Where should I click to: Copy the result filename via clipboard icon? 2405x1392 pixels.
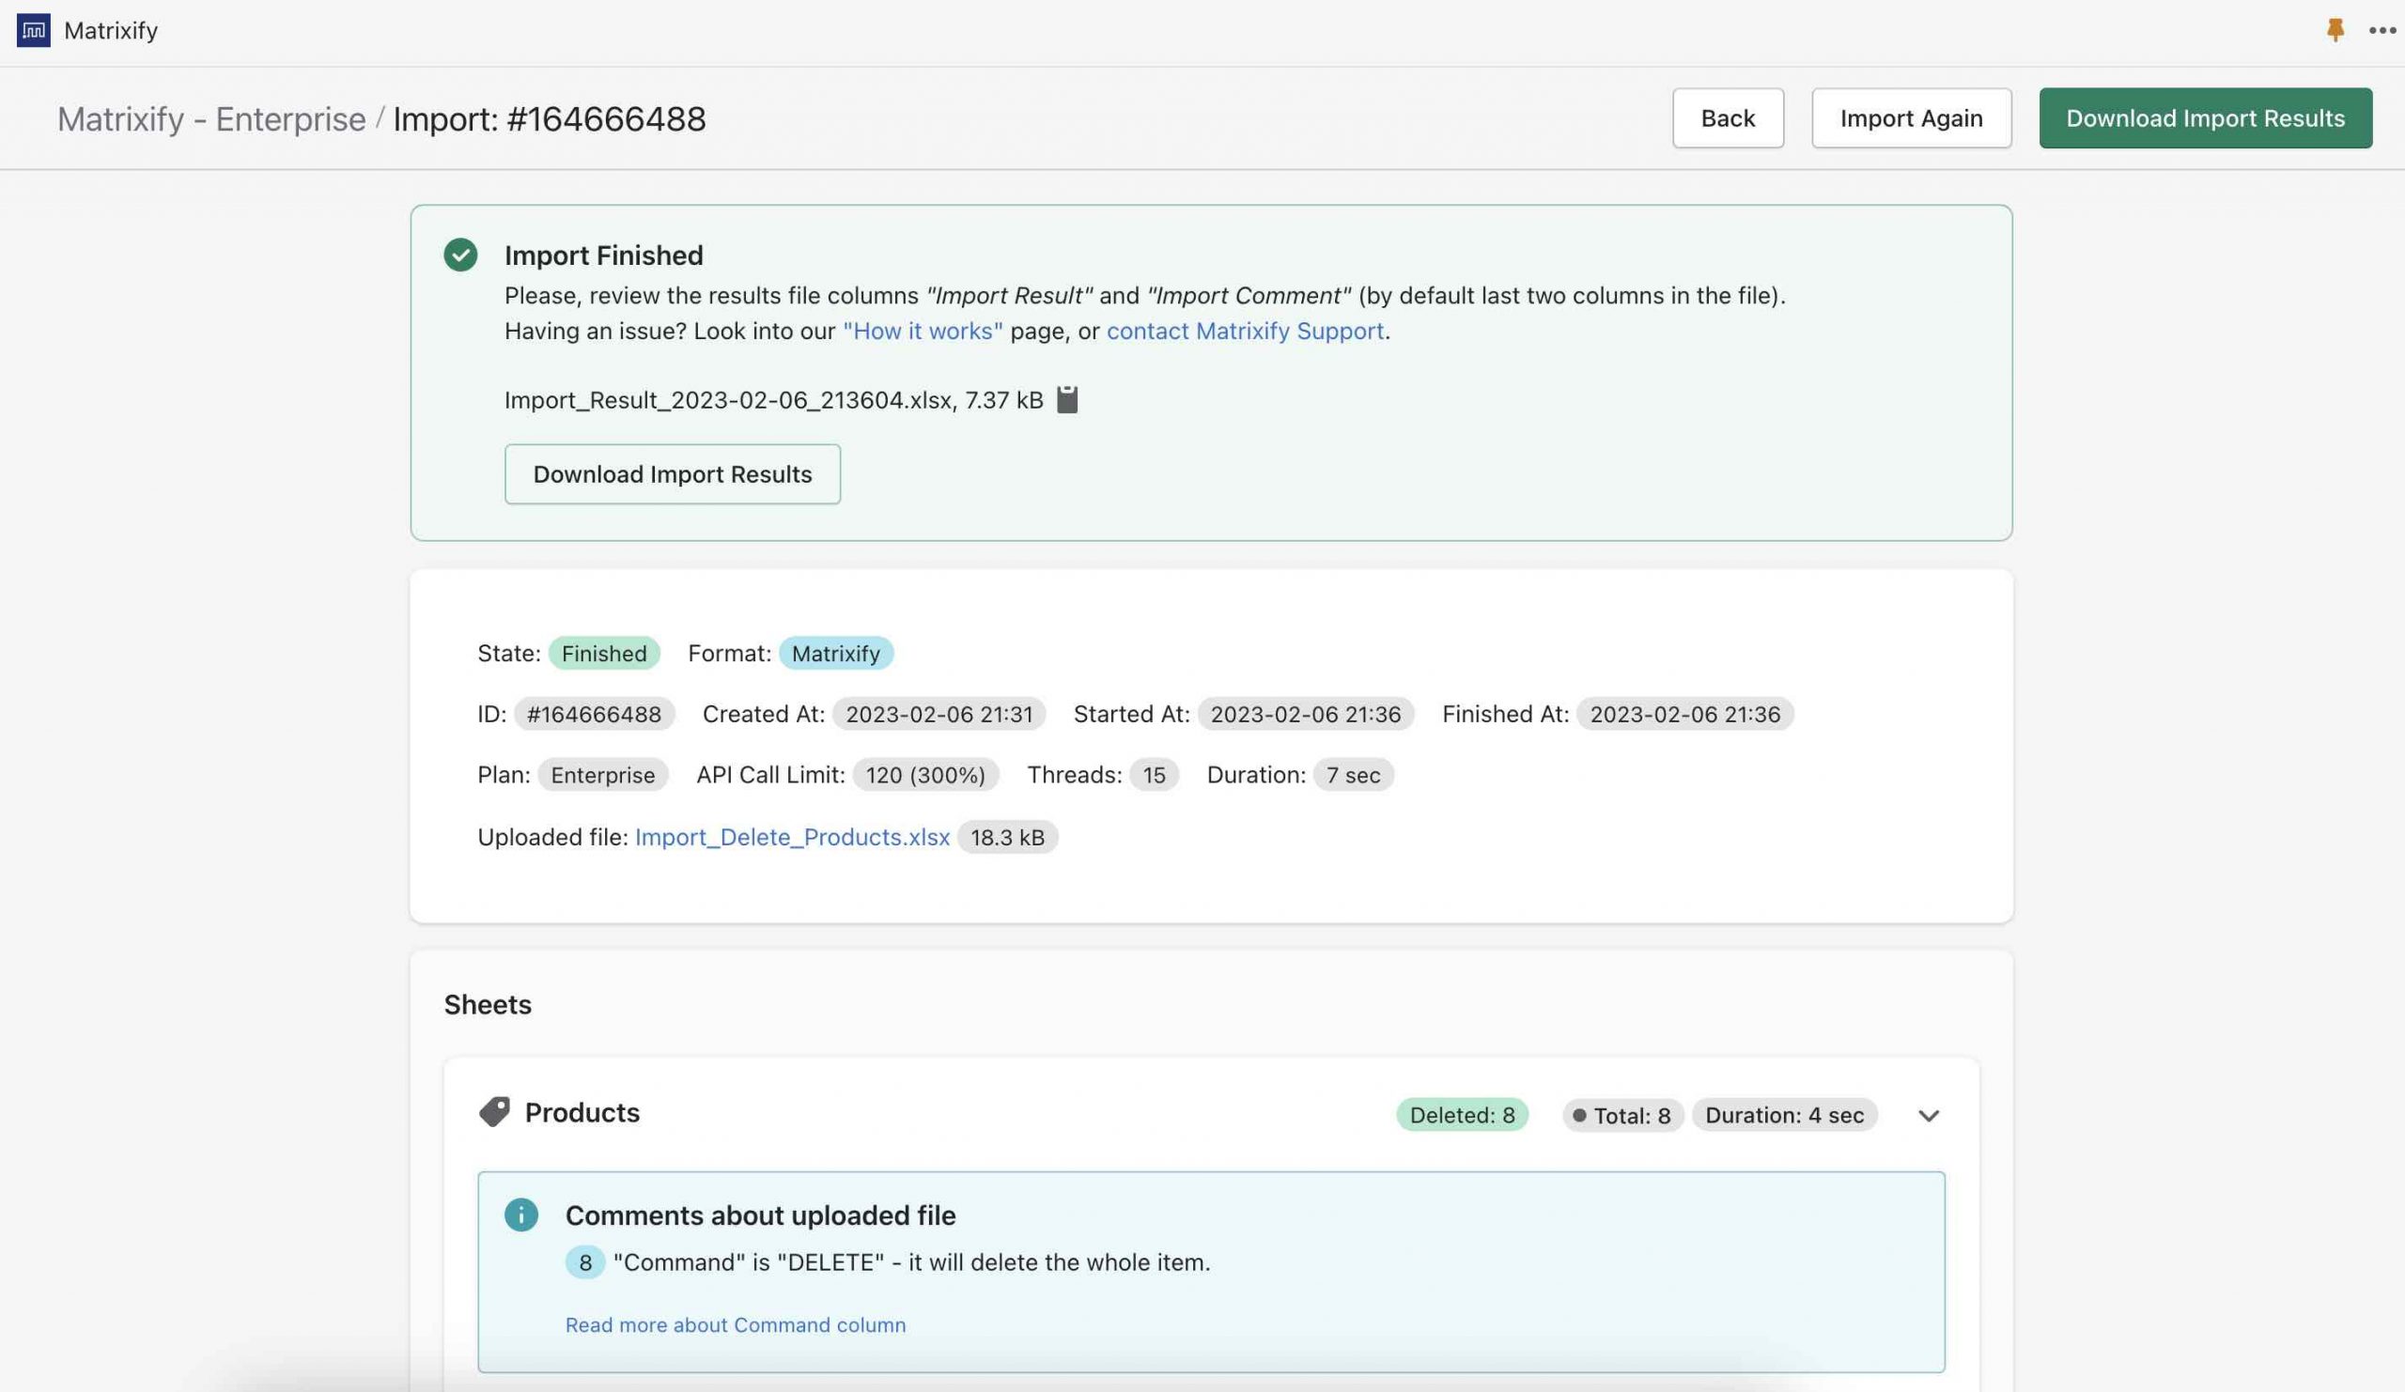pyautogui.click(x=1067, y=400)
